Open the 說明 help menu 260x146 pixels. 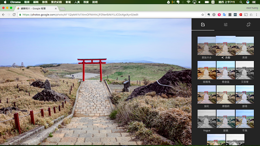95,2
